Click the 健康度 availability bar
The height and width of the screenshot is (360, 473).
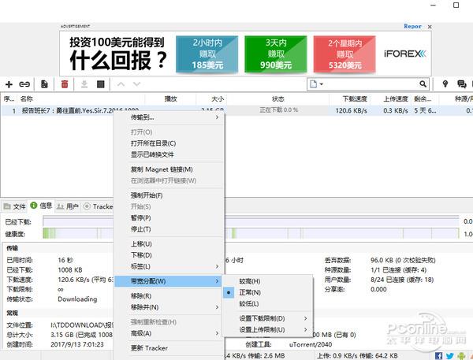point(251,233)
